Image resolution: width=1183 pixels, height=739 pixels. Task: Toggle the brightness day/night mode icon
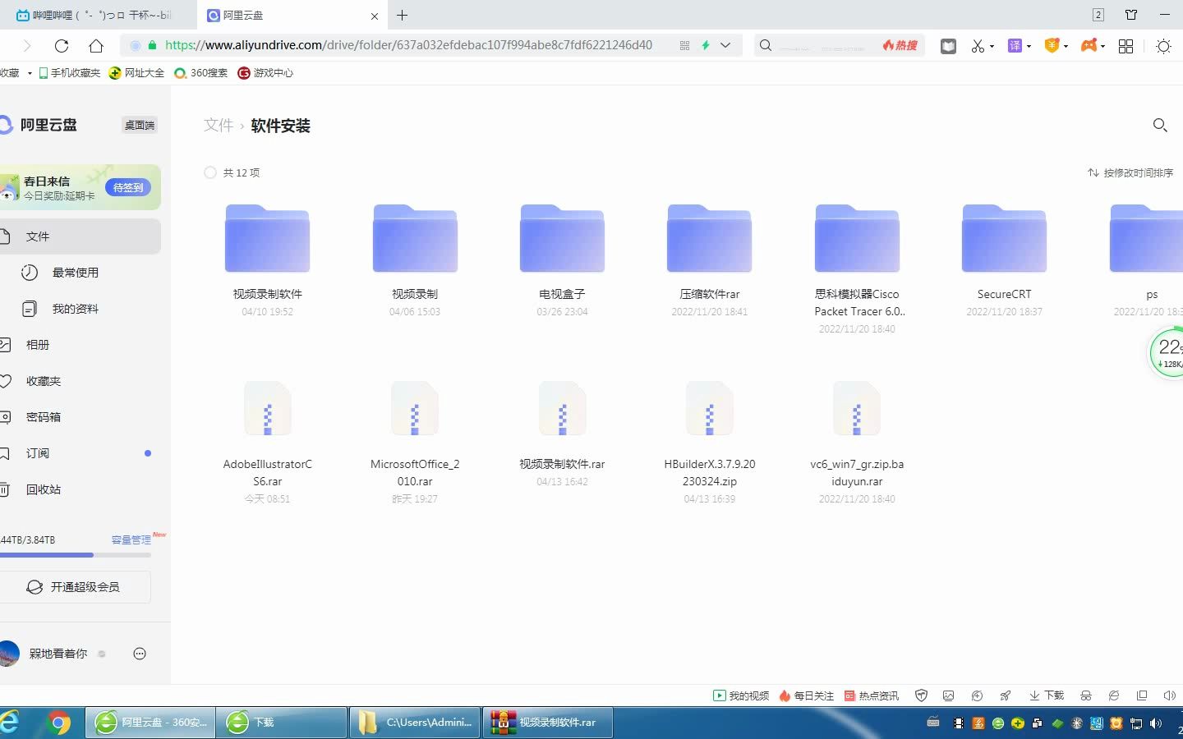click(1163, 46)
